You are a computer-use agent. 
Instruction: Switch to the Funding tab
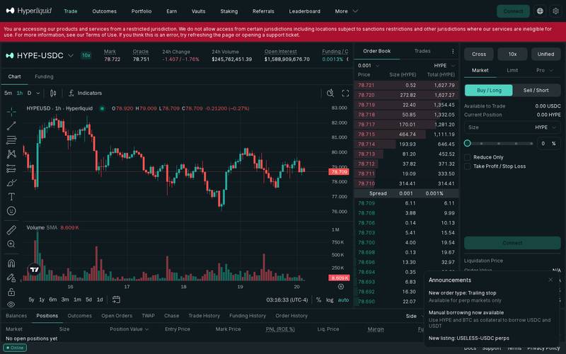point(44,76)
